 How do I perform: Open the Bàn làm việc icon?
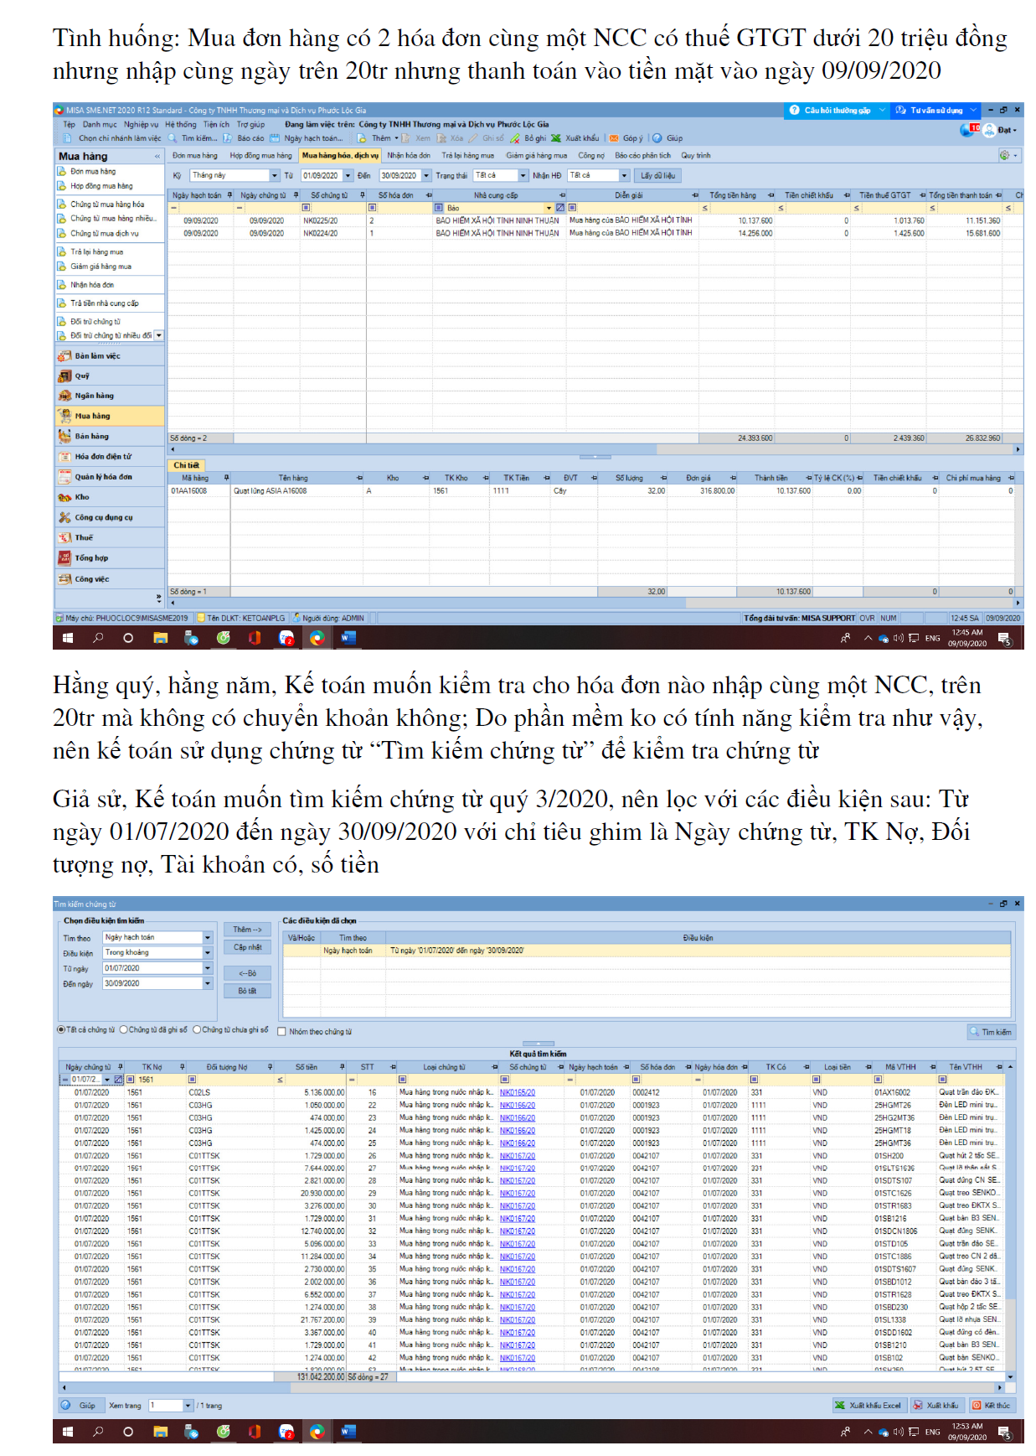point(64,355)
